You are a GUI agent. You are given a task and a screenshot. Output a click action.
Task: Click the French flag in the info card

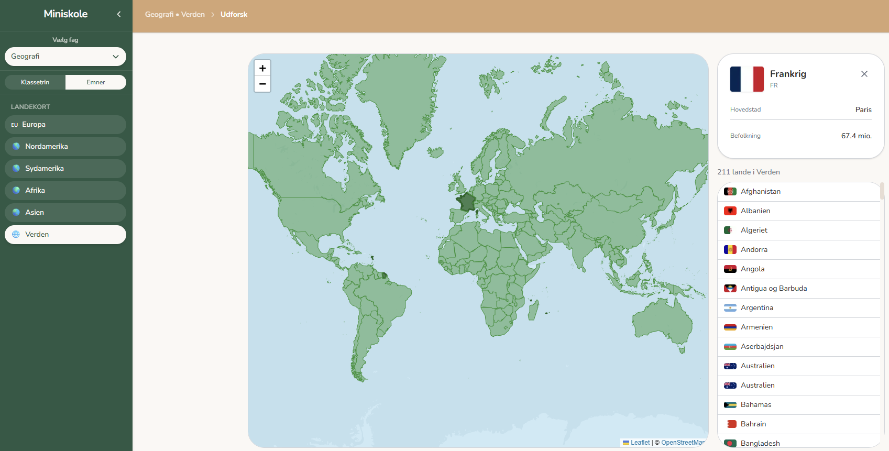point(747,79)
